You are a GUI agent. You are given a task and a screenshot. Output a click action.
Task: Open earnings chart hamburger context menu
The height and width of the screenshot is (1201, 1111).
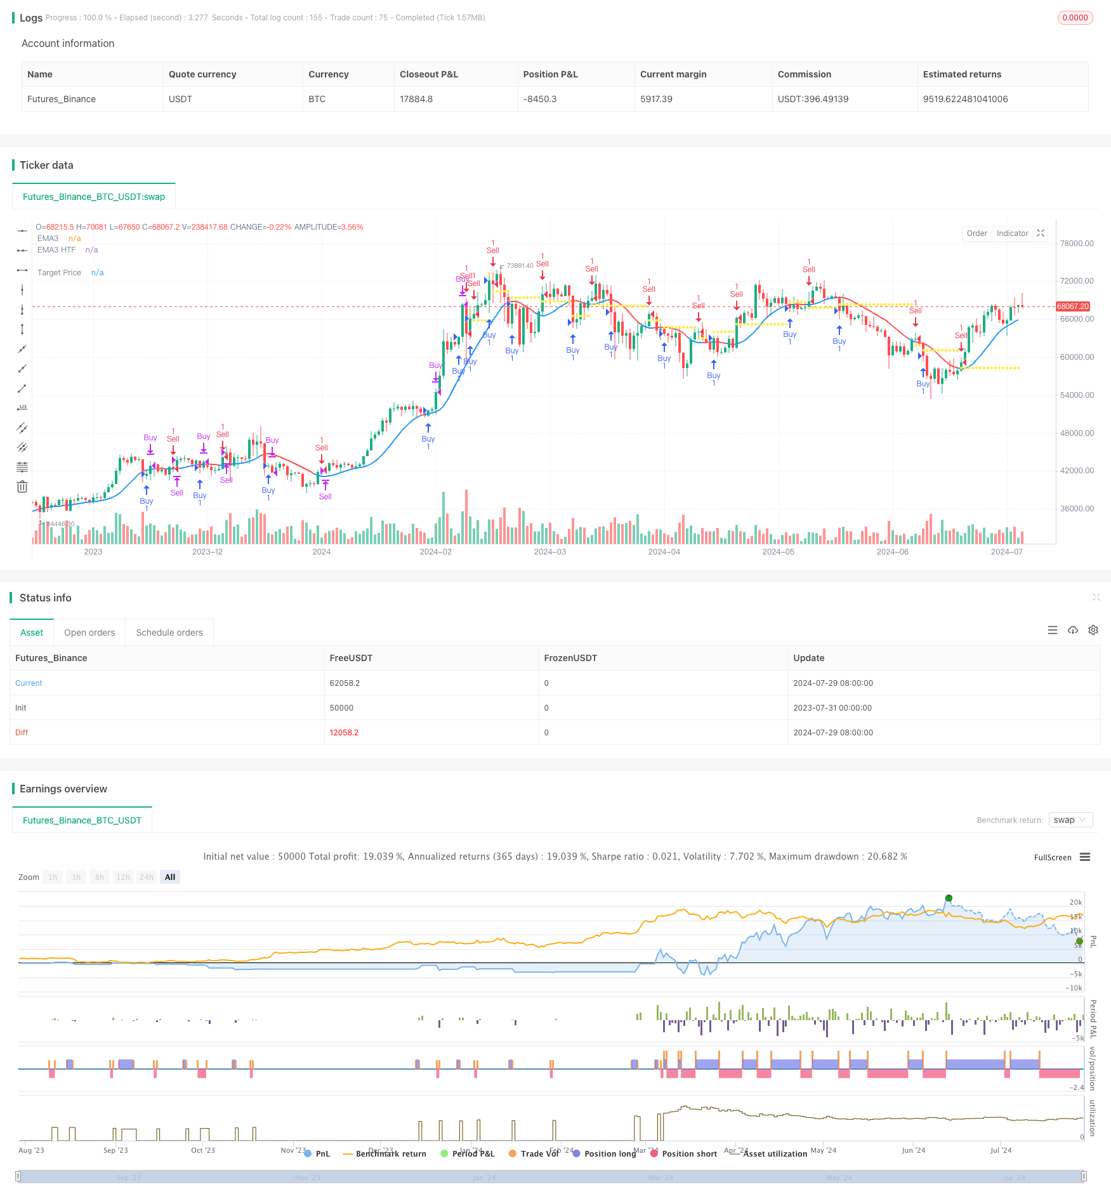[x=1085, y=857]
